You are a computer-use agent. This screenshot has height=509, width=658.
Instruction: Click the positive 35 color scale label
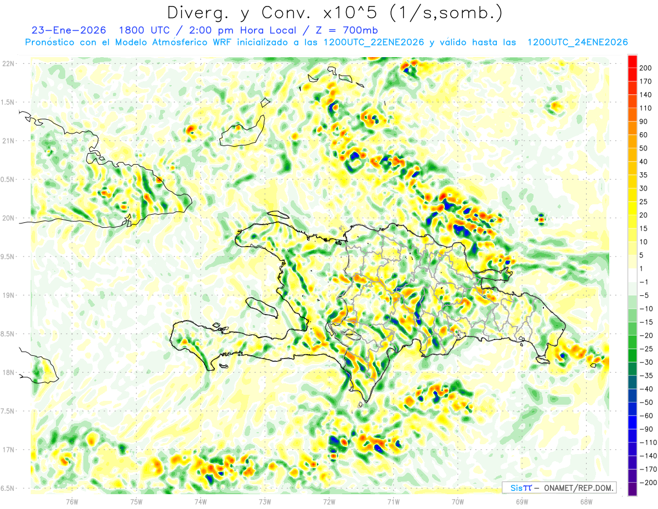click(644, 175)
